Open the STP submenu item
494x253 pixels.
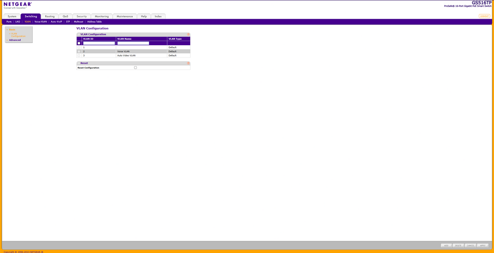point(68,22)
